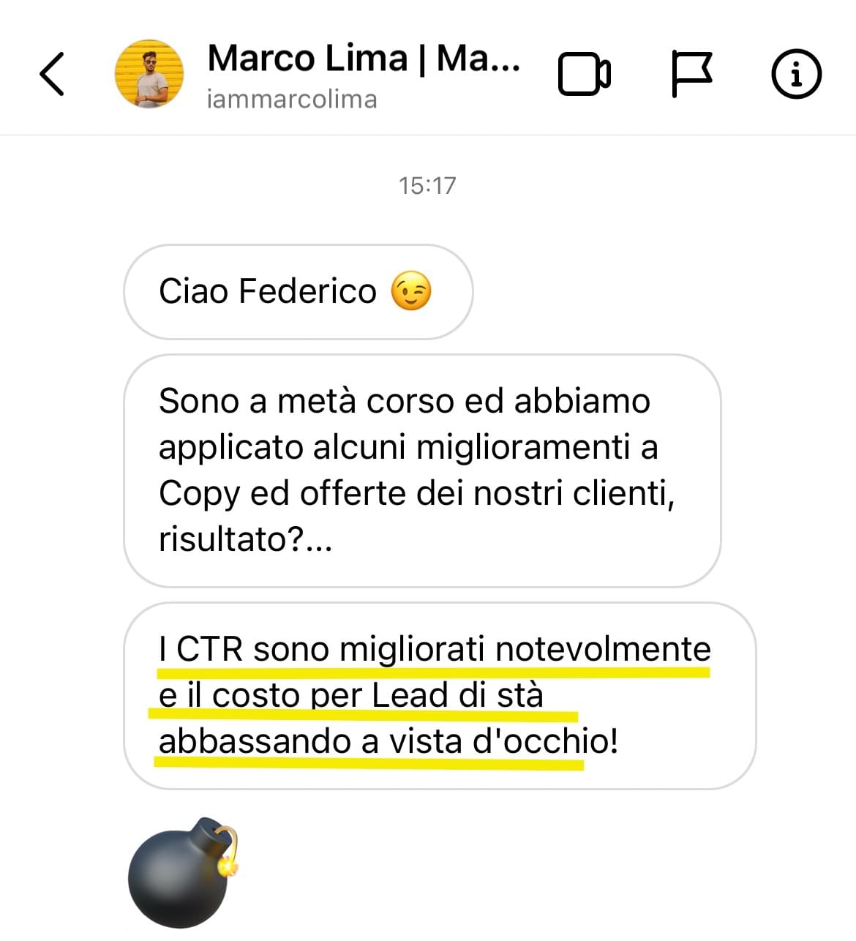The image size is (856, 941).
Task: Start a video call with Marco Lima
Action: (x=585, y=74)
